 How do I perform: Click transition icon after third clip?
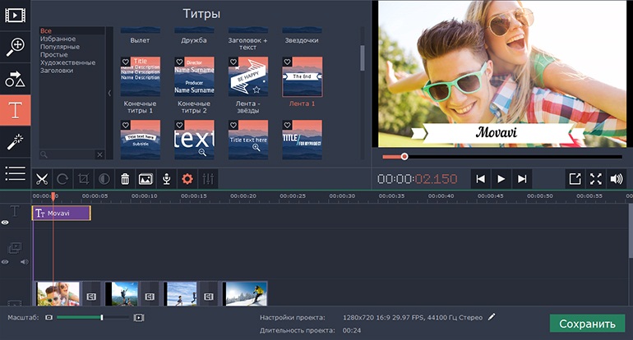point(208,296)
